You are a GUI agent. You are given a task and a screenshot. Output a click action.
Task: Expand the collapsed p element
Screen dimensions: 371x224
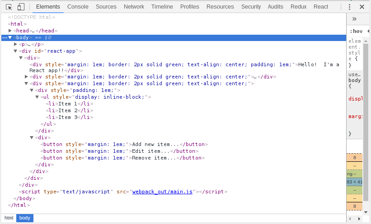pos(15,44)
